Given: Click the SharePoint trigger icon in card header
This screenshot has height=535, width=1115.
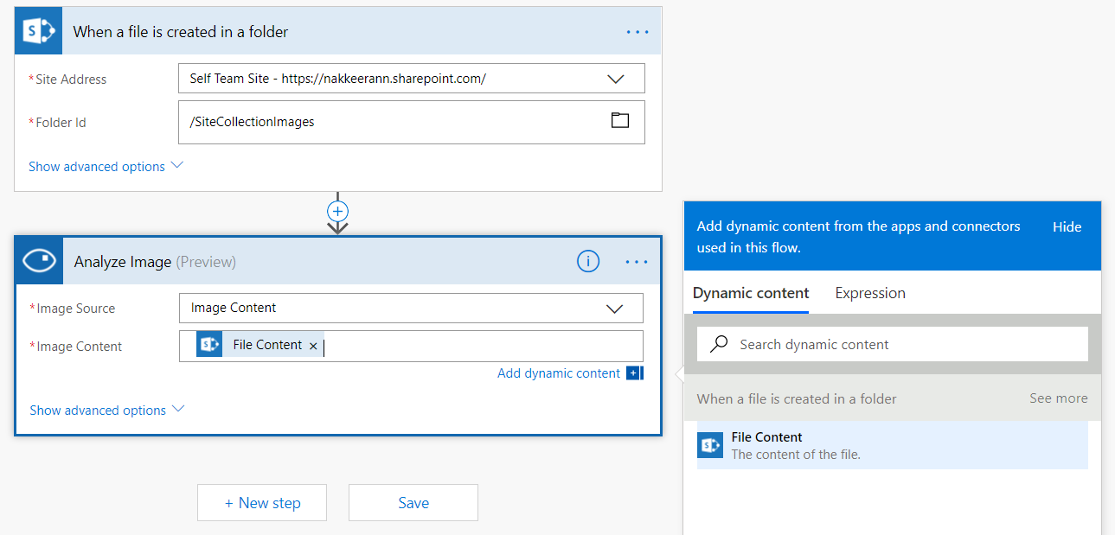Looking at the screenshot, I should (39, 31).
